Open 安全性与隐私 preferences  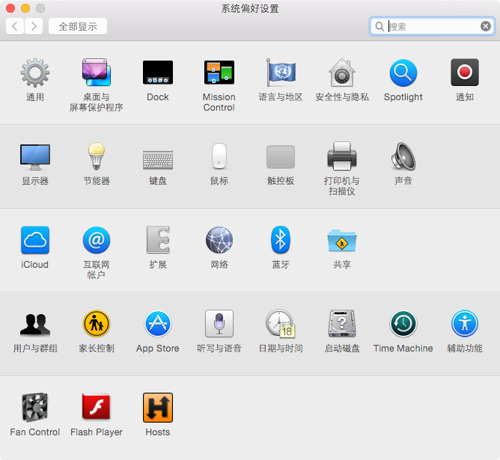pyautogui.click(x=342, y=73)
